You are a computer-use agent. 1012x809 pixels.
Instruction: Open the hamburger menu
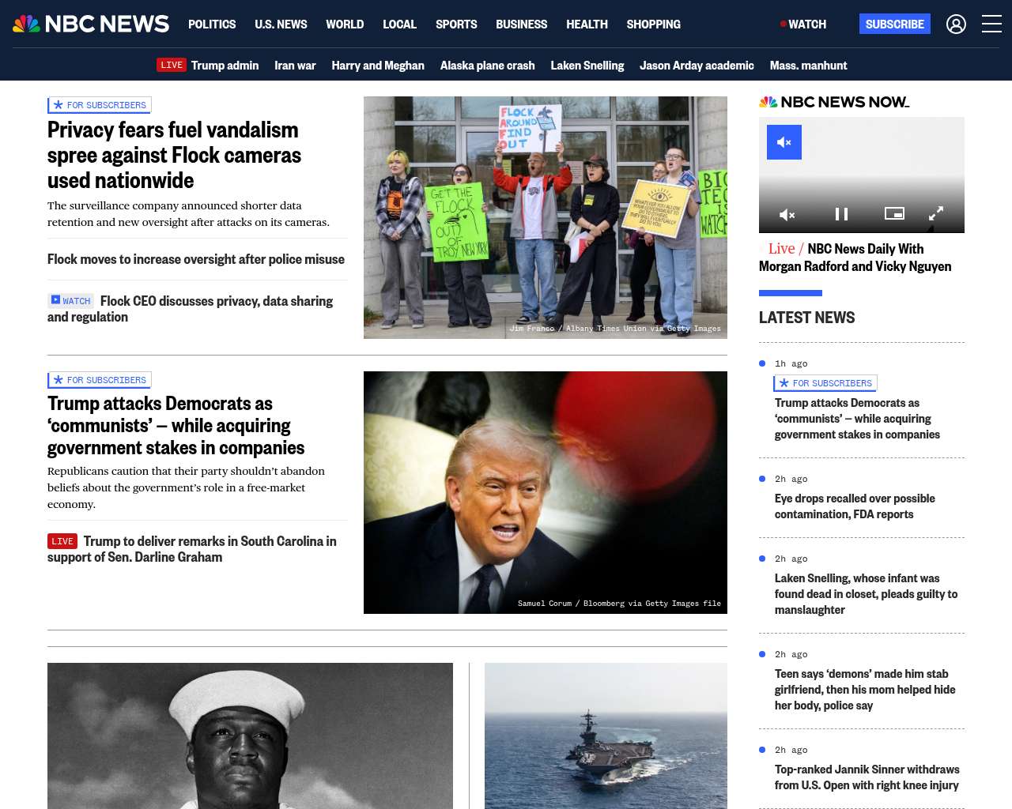(991, 24)
